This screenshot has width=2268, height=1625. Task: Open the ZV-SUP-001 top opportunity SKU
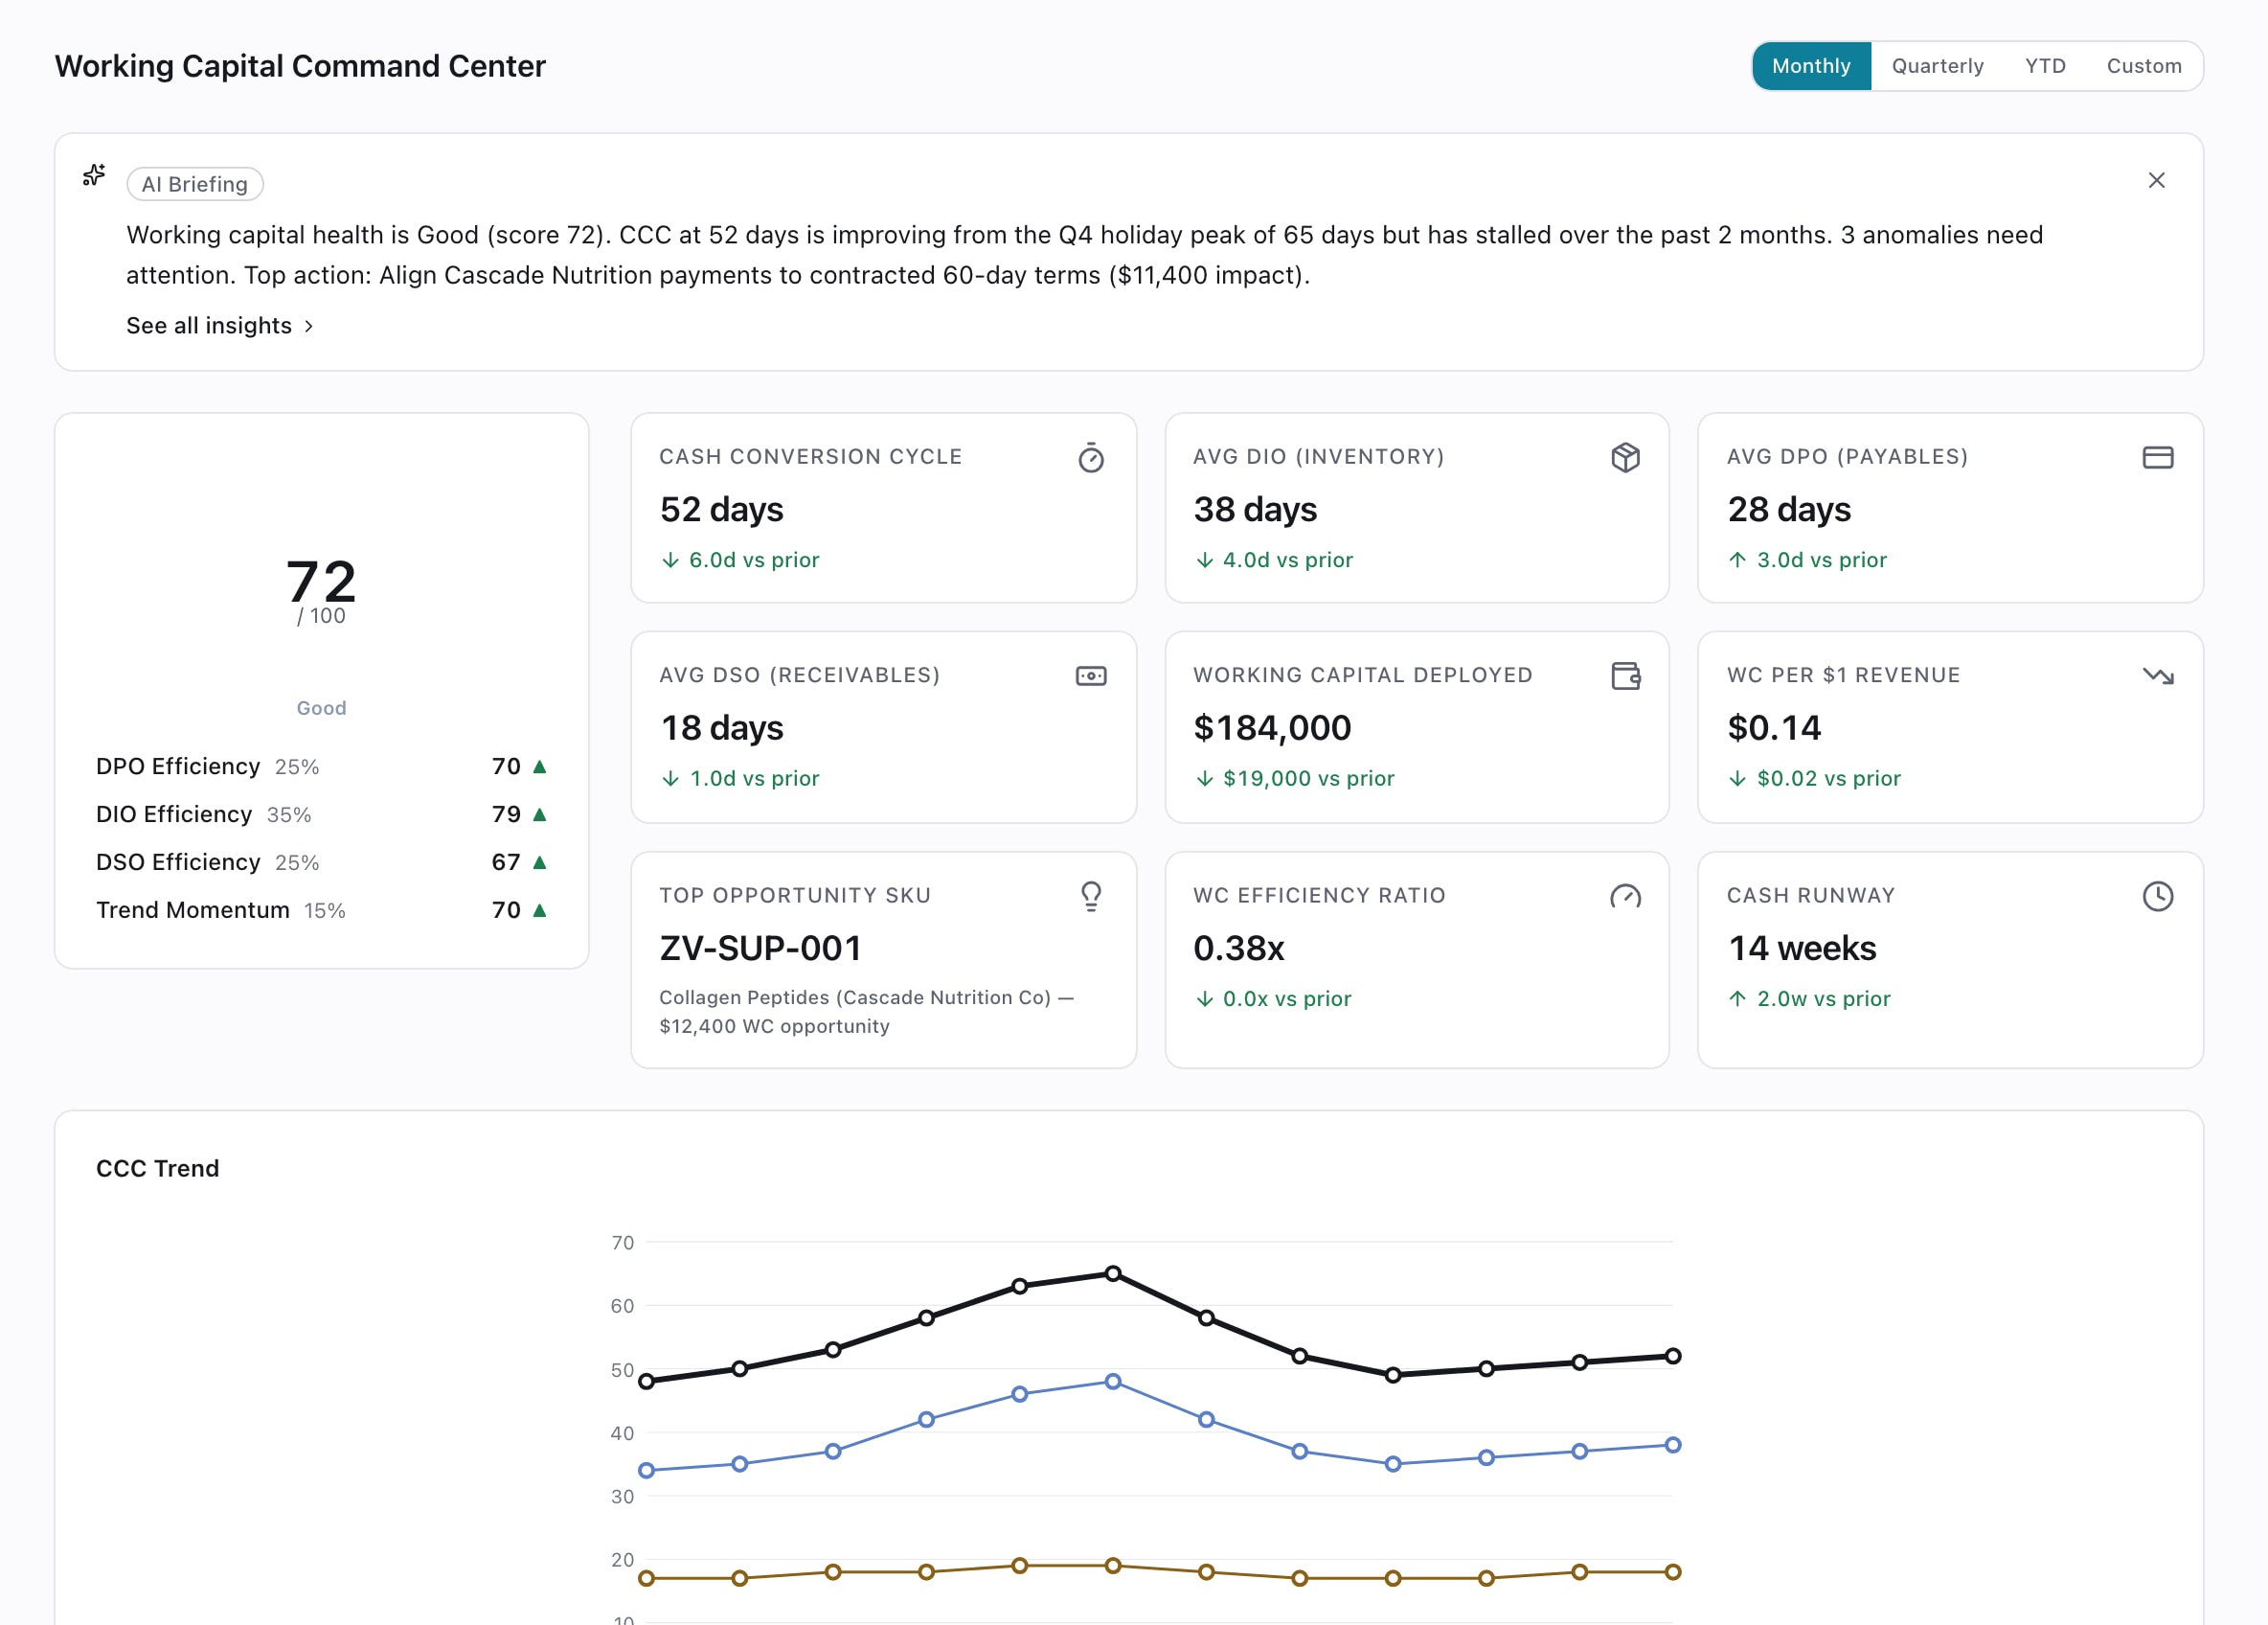(x=760, y=948)
